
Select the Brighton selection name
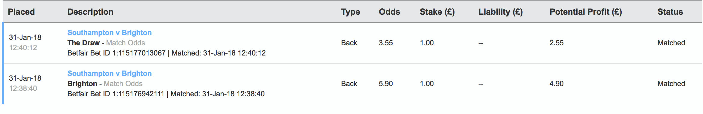click(x=82, y=84)
